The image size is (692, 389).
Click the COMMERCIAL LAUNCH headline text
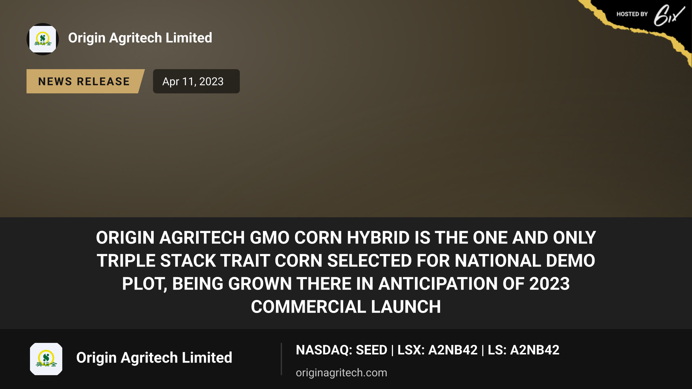346,307
